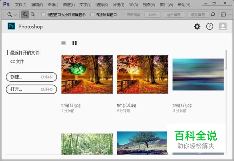Open the bamboo forest thumbnail
The height and width of the screenshot is (161, 234).
point(87,144)
